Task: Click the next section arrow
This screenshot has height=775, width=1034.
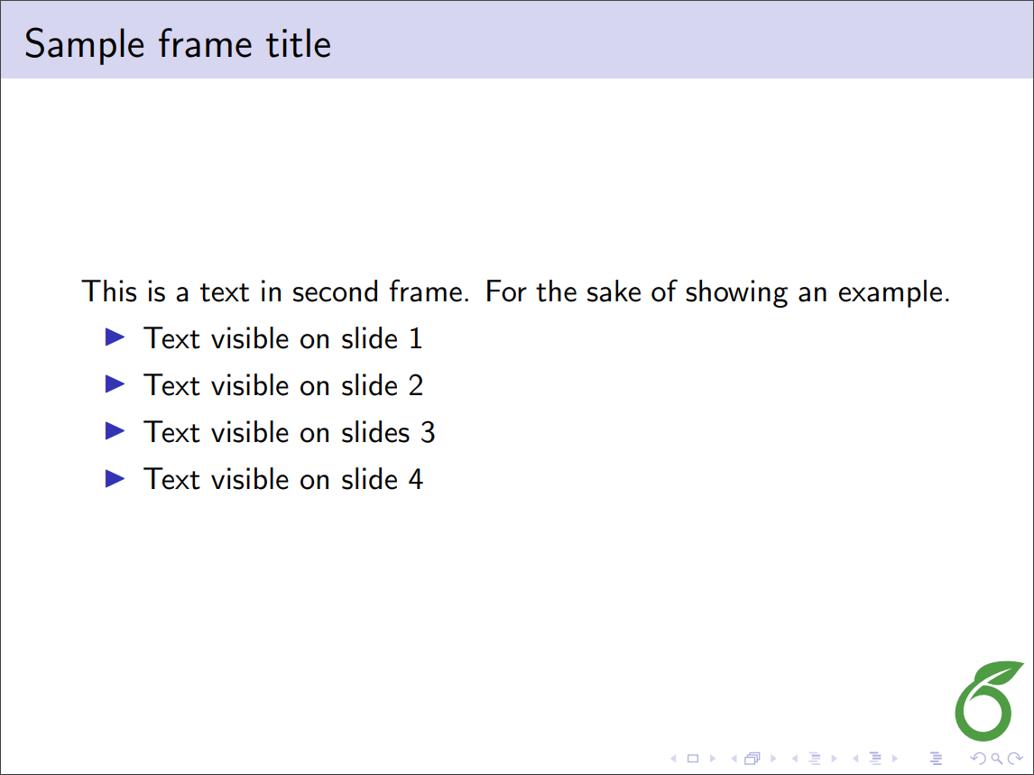Action: click(894, 759)
